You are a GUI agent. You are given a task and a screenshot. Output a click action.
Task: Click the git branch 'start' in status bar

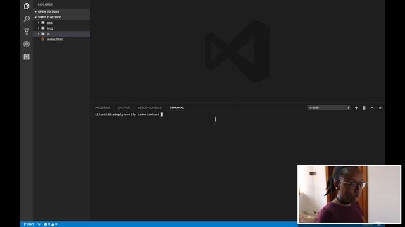pos(28,224)
